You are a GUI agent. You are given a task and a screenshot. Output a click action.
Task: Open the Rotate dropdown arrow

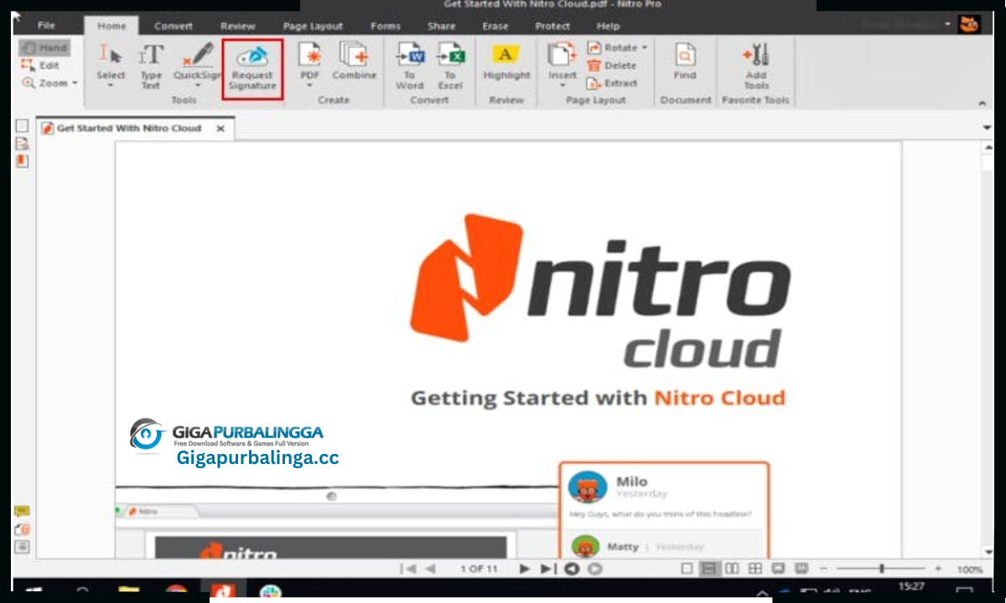click(x=645, y=48)
